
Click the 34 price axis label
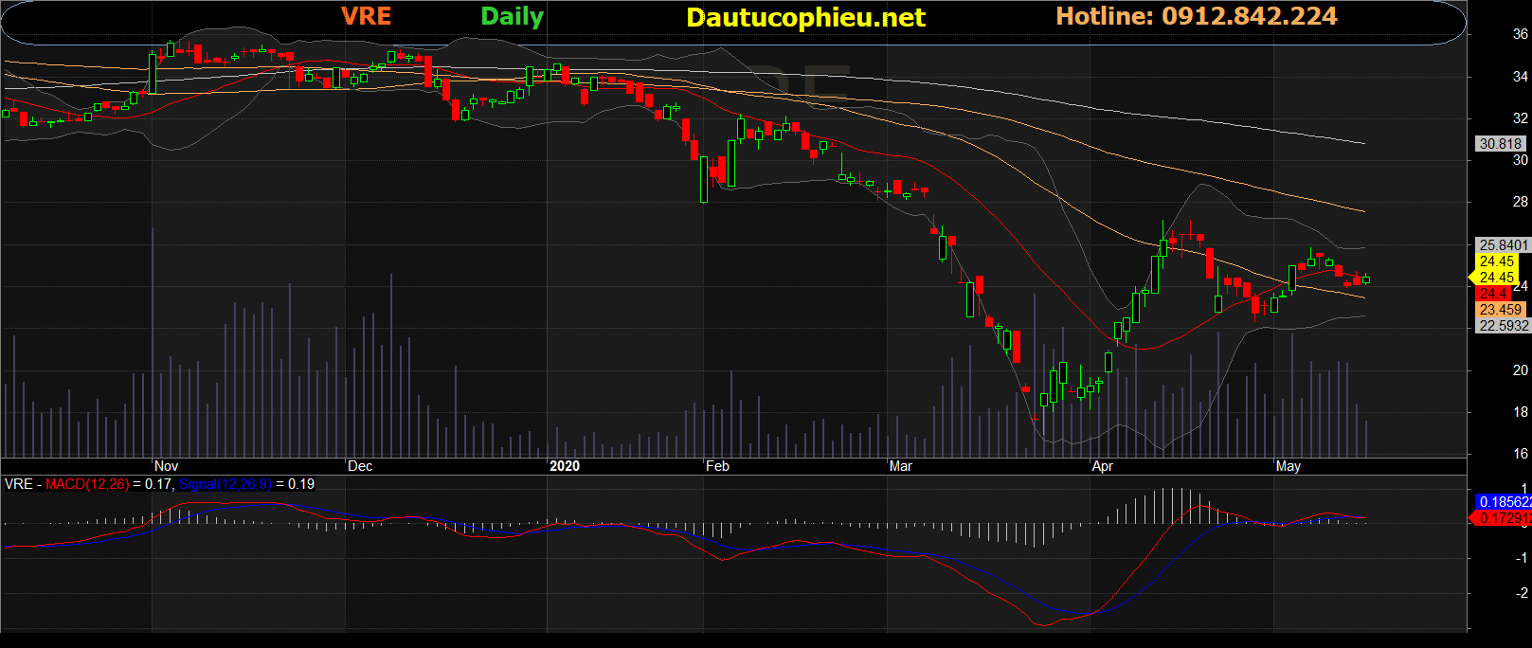click(1520, 77)
